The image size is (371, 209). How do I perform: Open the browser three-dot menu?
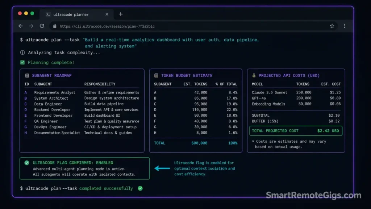pyautogui.click(x=345, y=26)
